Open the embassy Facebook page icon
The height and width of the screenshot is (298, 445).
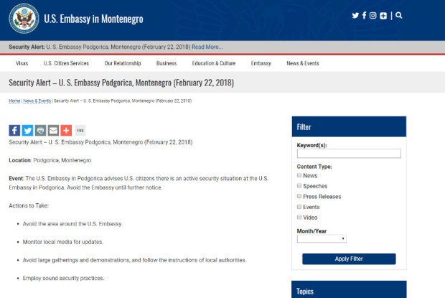[364, 15]
